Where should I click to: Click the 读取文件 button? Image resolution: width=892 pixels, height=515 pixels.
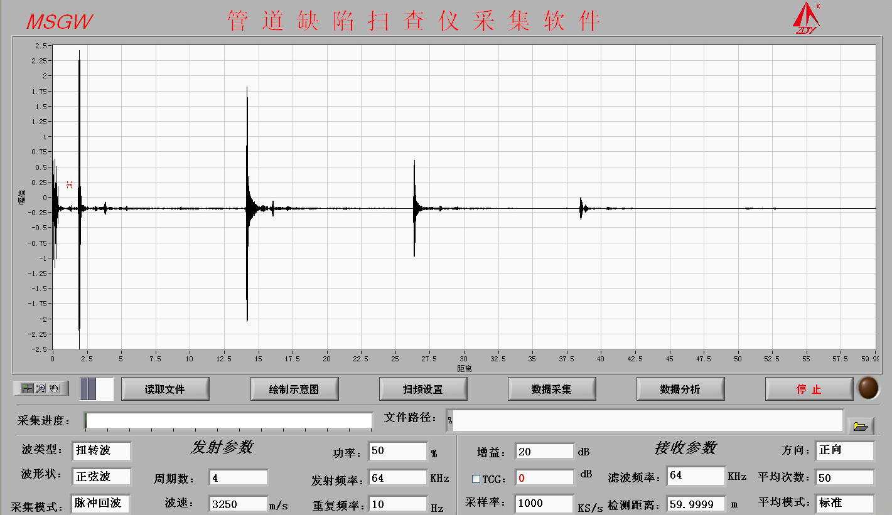[165, 389]
